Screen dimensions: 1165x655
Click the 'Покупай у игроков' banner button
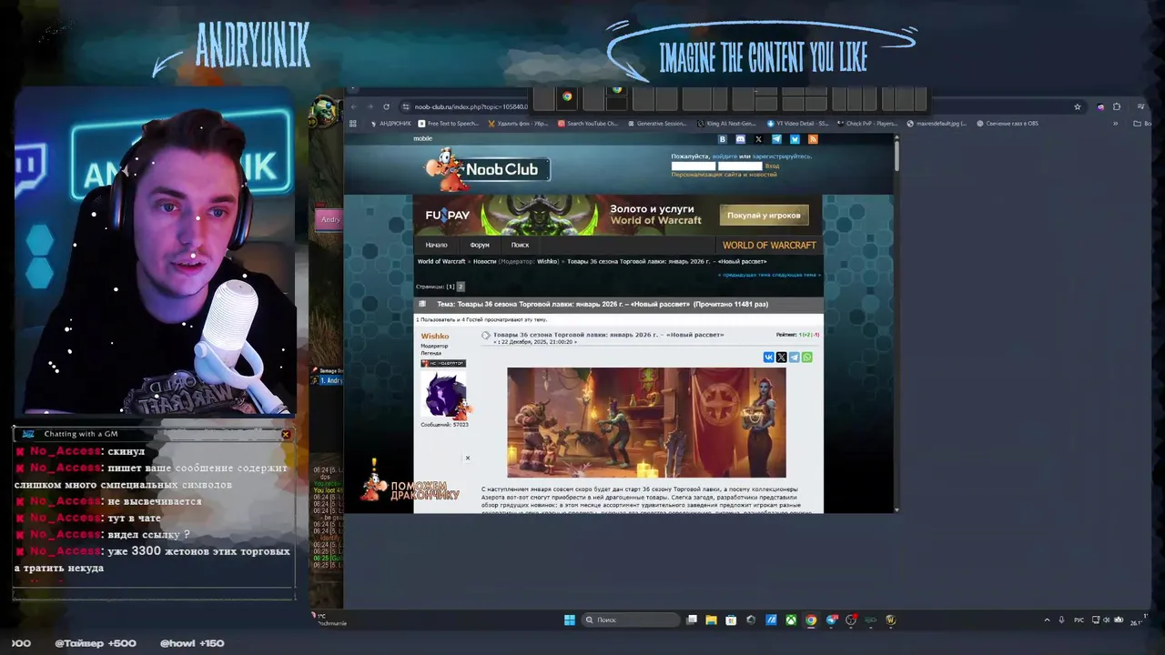point(764,216)
